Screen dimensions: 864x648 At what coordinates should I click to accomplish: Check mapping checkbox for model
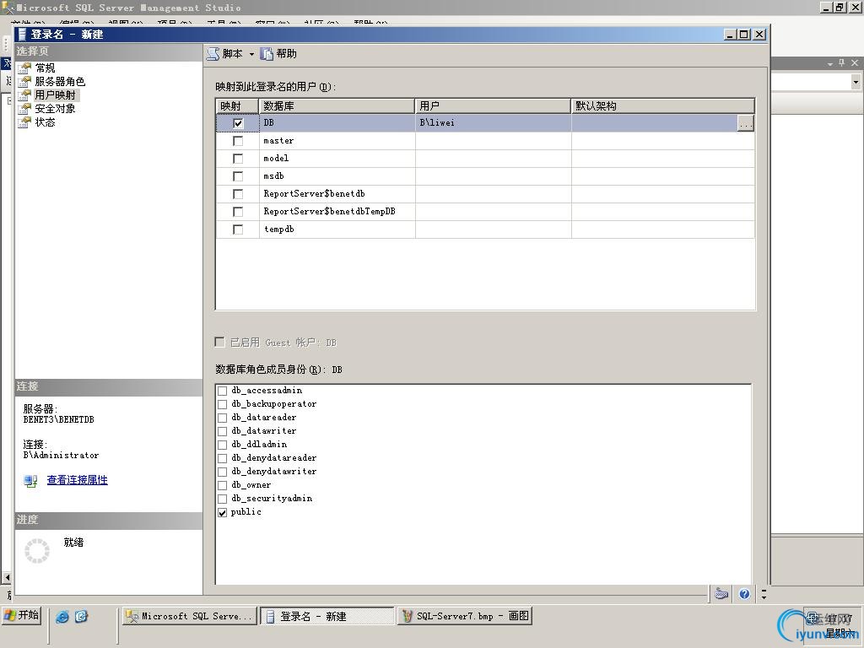point(238,159)
